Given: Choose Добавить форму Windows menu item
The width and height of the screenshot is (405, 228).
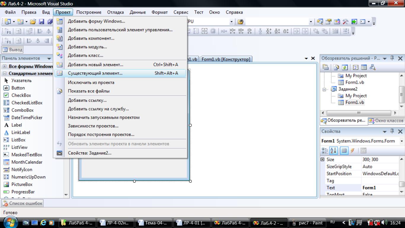Looking at the screenshot, I should point(120,21).
